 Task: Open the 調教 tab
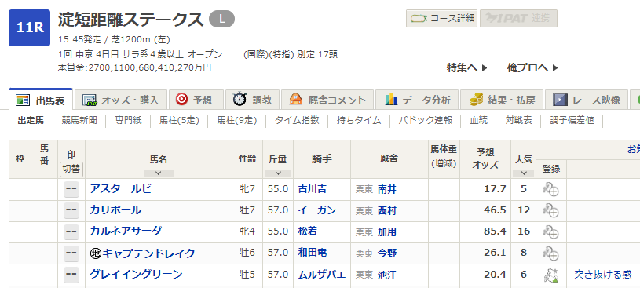coord(252,100)
